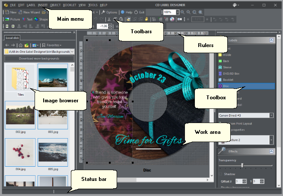283x196 pixels.
Task: Open the zoom percentage dropdown
Action: (x=178, y=12)
